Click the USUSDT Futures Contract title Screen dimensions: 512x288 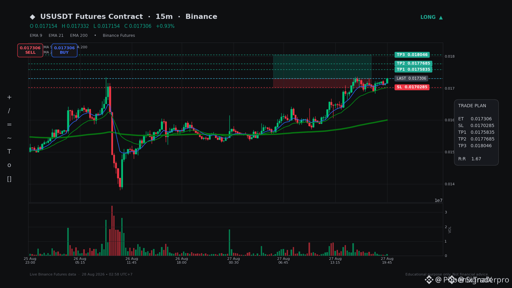(x=92, y=17)
